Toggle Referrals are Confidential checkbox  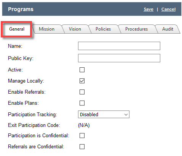click(x=82, y=146)
